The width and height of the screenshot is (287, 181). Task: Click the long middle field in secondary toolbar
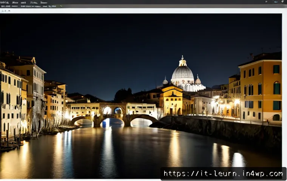31,6
